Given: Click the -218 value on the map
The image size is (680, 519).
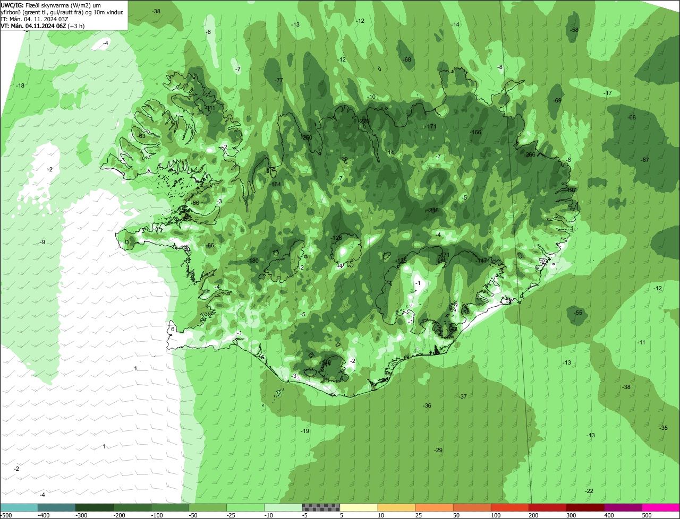Looking at the screenshot, I should point(433,211).
